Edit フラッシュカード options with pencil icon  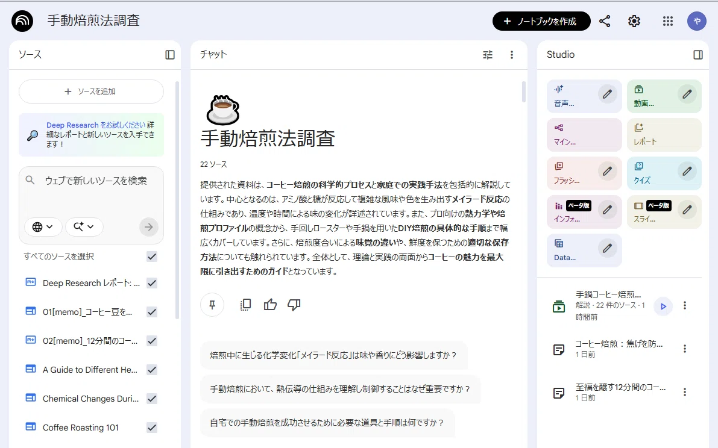point(607,172)
